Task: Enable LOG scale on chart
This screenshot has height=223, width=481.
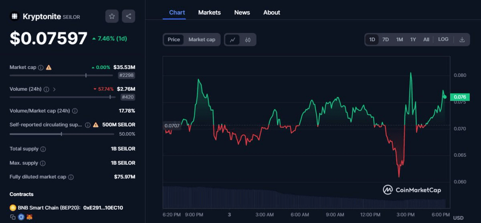Action: (443, 40)
